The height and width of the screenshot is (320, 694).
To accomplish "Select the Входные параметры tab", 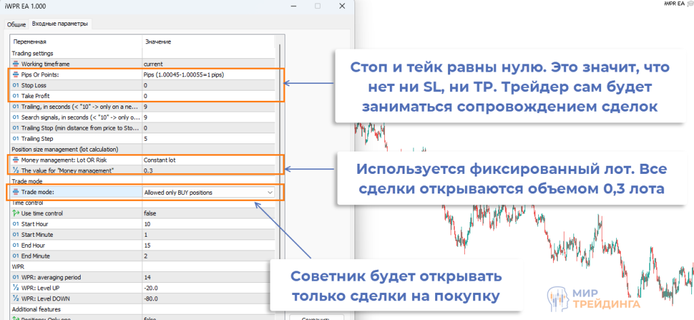I will coord(60,24).
